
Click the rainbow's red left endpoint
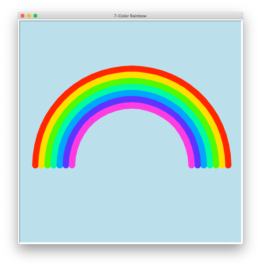[35, 164]
